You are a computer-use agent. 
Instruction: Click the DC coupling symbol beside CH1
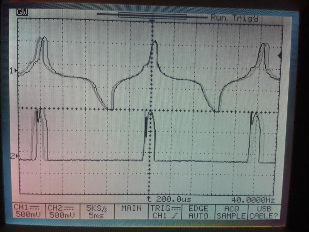(29, 208)
